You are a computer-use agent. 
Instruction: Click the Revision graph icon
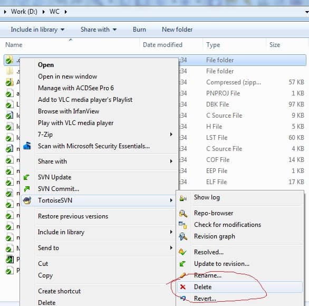(x=183, y=236)
